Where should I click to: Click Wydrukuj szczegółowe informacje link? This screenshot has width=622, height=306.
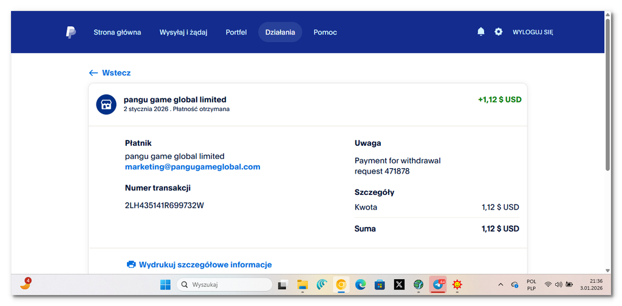point(205,264)
